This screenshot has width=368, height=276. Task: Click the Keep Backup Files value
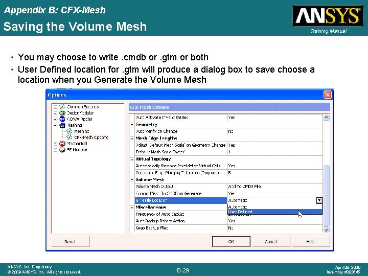tap(275, 228)
